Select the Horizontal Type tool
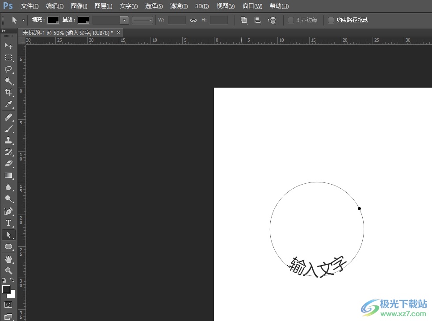The width and height of the screenshot is (432, 321). coord(8,223)
